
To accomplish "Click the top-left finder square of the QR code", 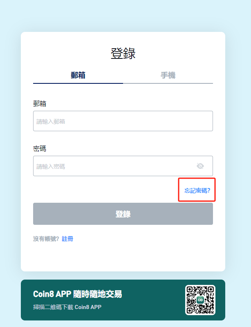I will [x=190, y=289].
